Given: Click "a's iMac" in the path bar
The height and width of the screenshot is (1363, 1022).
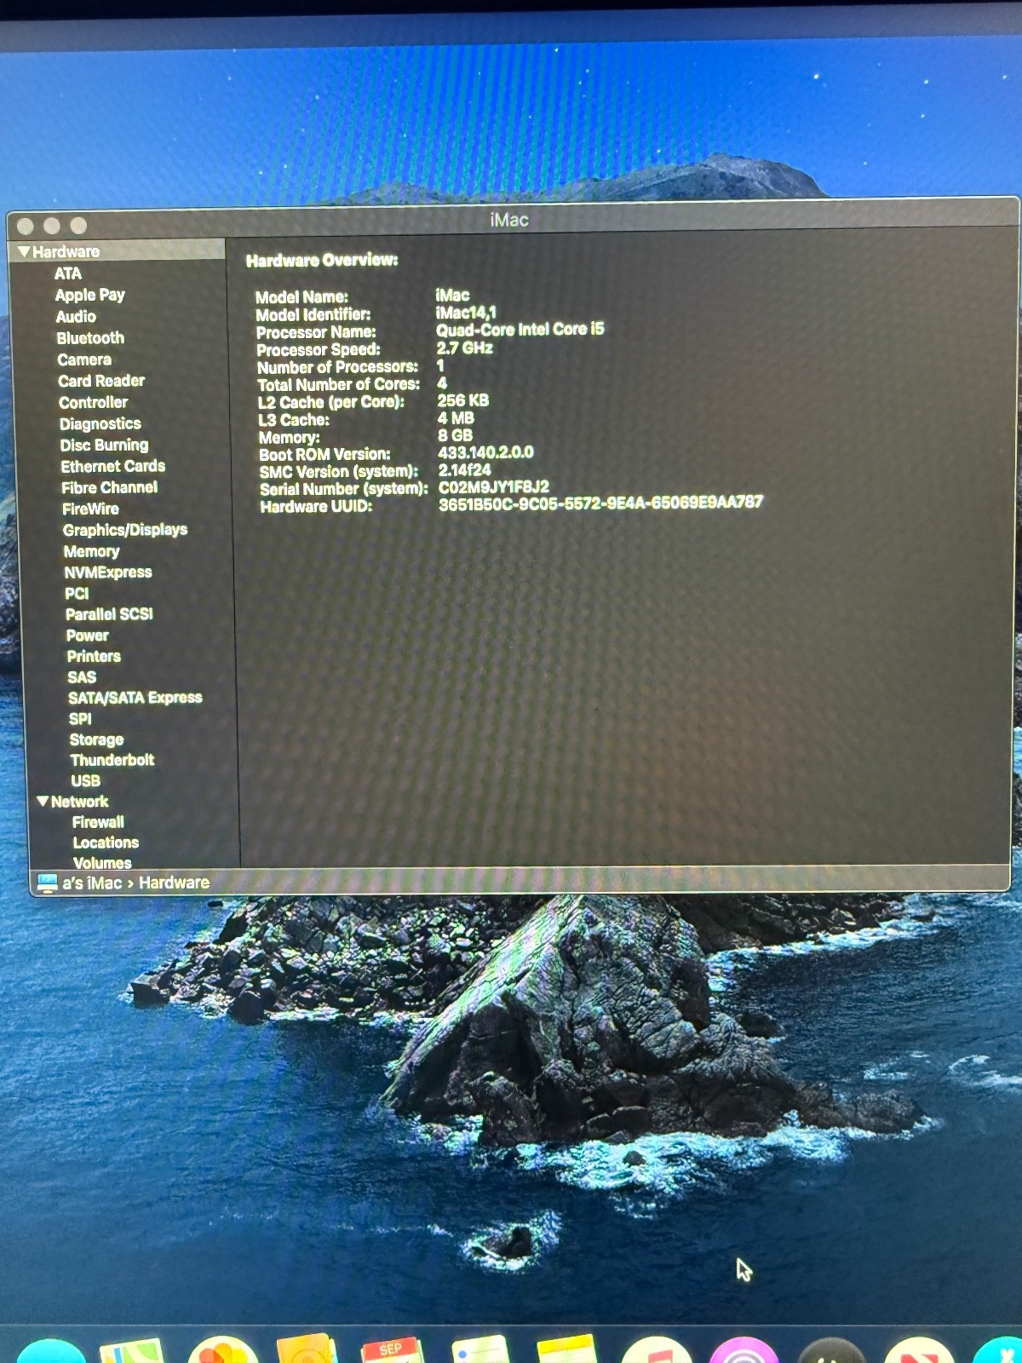Looking at the screenshot, I should tap(92, 883).
